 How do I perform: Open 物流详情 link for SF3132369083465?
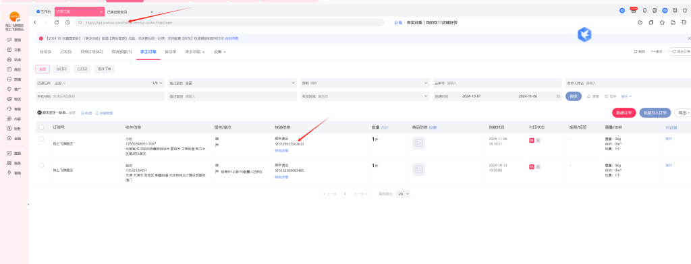tap(281, 177)
